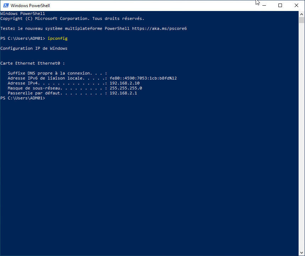This screenshot has height=256, width=305.
Task: Maximize the PowerShell window
Action: click(280, 5)
